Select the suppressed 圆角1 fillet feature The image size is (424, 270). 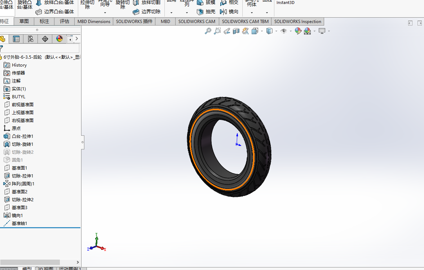coord(13,160)
